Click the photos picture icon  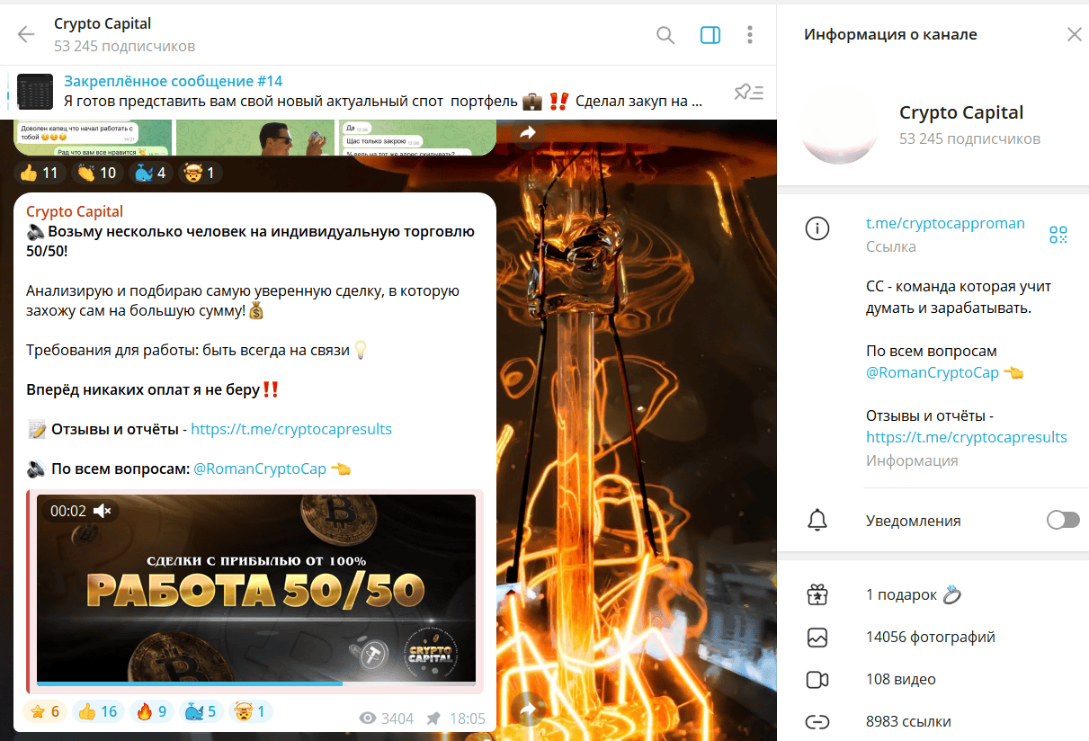click(817, 637)
